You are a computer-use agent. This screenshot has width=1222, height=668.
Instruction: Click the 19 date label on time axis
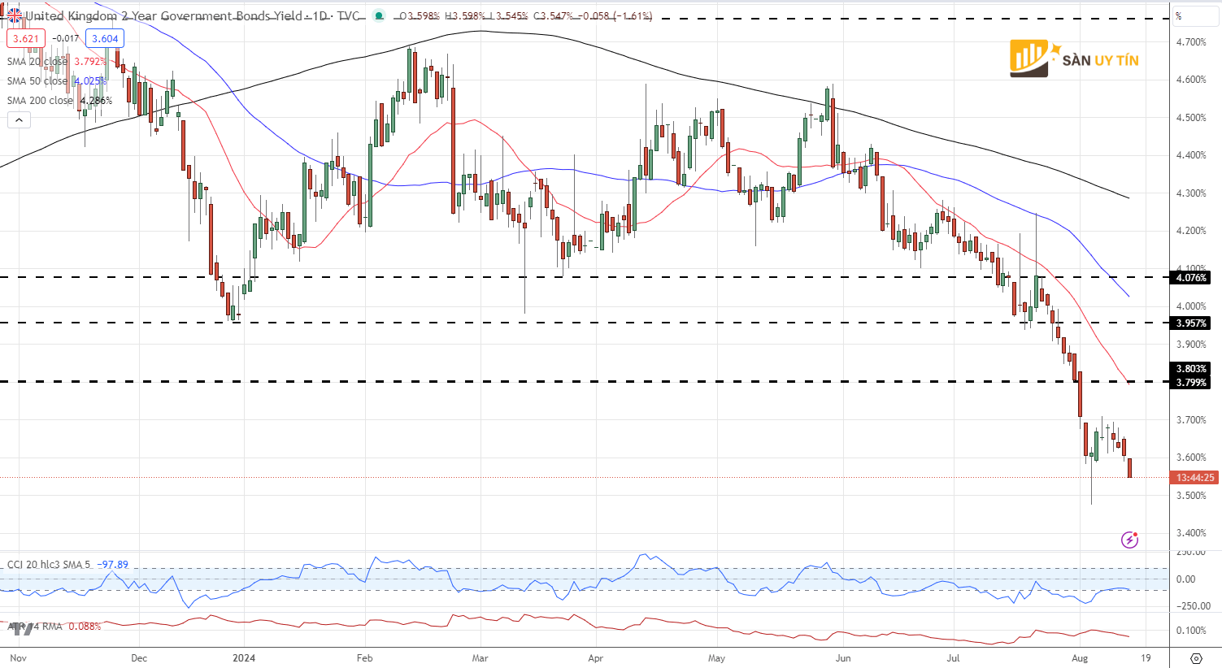coord(1146,658)
